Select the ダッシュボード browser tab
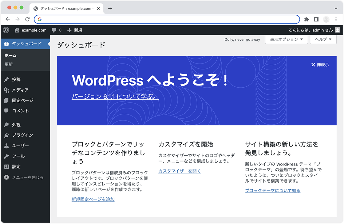Image resolution: width=344 pixels, height=224 pixels. (x=66, y=9)
